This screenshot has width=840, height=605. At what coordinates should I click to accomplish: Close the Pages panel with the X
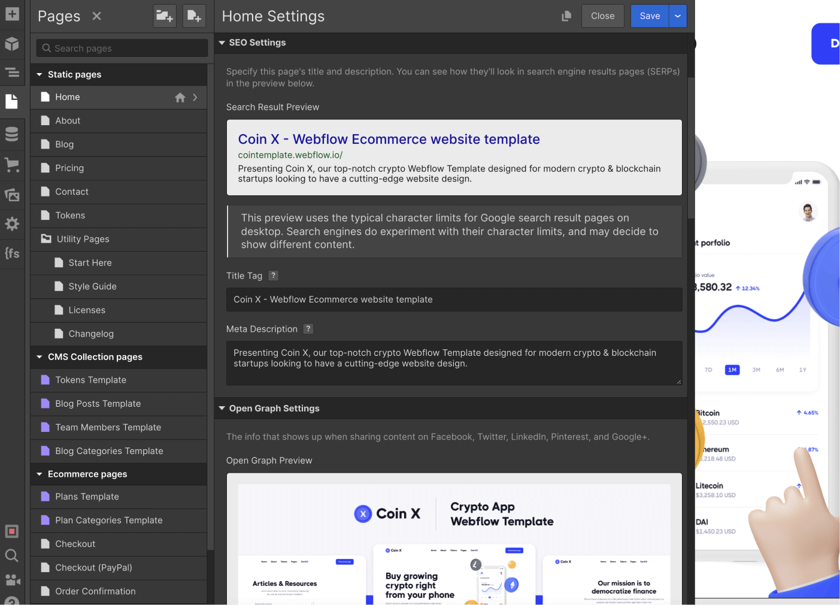(x=96, y=16)
